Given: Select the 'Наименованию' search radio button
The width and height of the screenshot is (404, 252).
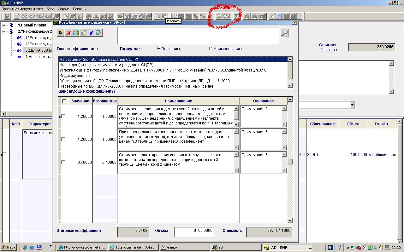Looking at the screenshot, I should [211, 49].
